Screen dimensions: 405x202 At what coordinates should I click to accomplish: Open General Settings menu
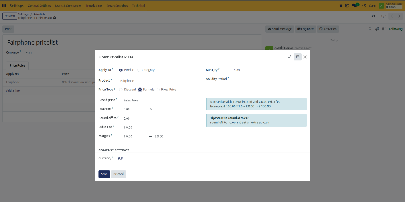(x=39, y=6)
